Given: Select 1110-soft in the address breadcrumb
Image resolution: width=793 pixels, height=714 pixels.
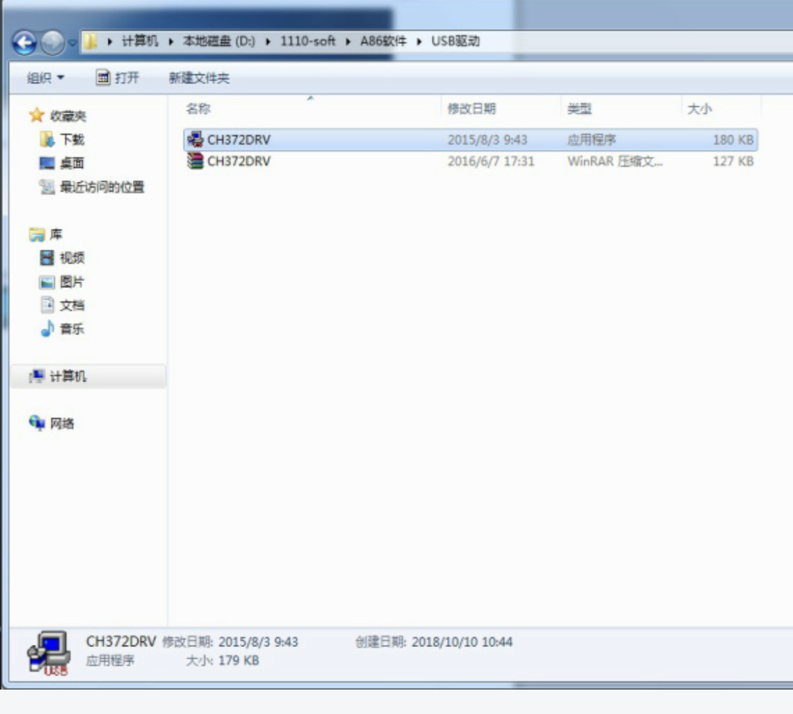Looking at the screenshot, I should coord(308,41).
